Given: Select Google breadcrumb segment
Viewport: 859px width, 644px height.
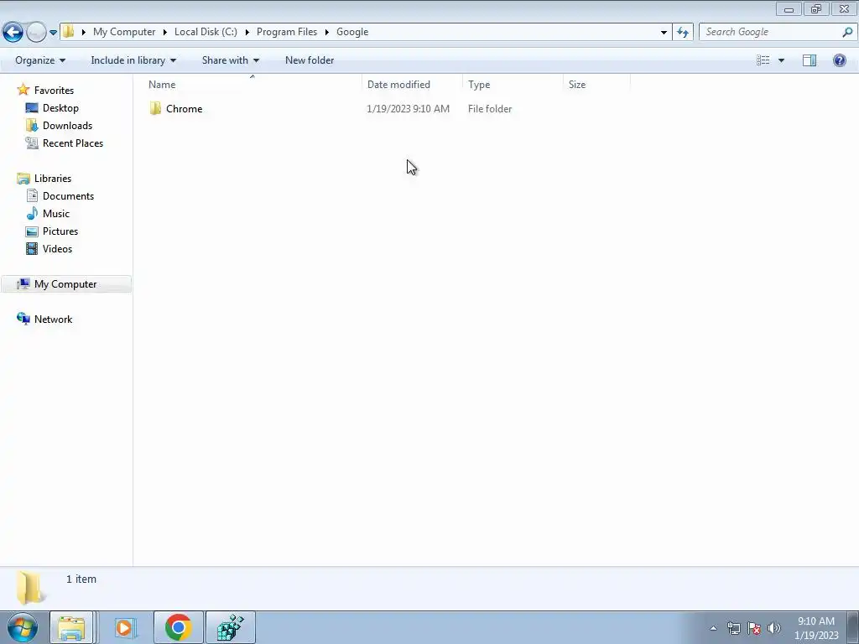Looking at the screenshot, I should 352,32.
